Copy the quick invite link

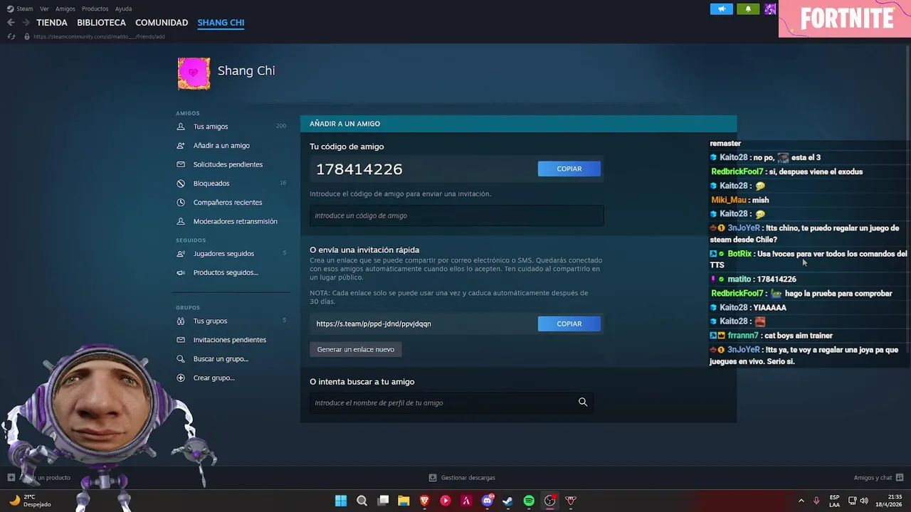pos(569,324)
